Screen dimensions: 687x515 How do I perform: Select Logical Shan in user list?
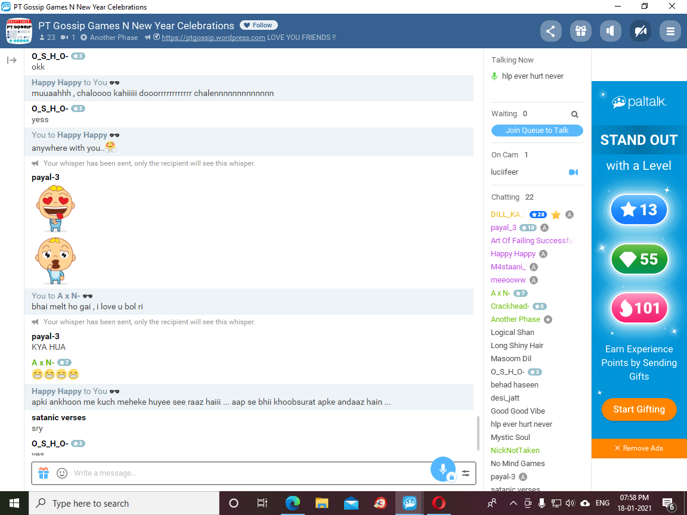[512, 333]
